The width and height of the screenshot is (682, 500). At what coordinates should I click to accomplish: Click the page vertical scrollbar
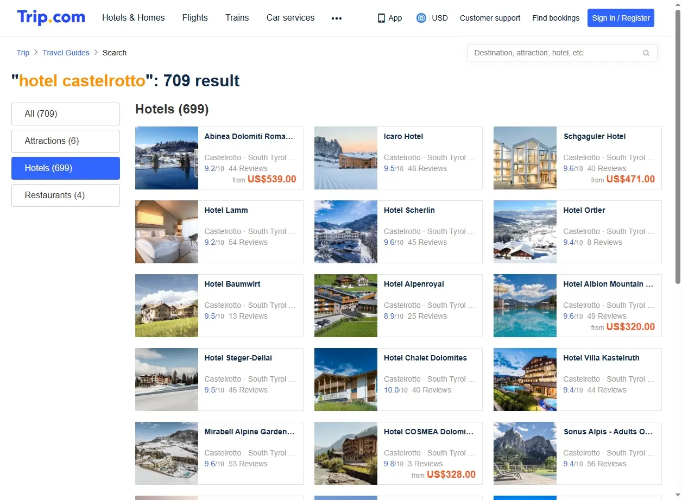pos(678,145)
